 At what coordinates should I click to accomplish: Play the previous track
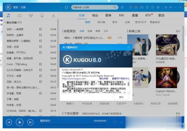[9, 122]
